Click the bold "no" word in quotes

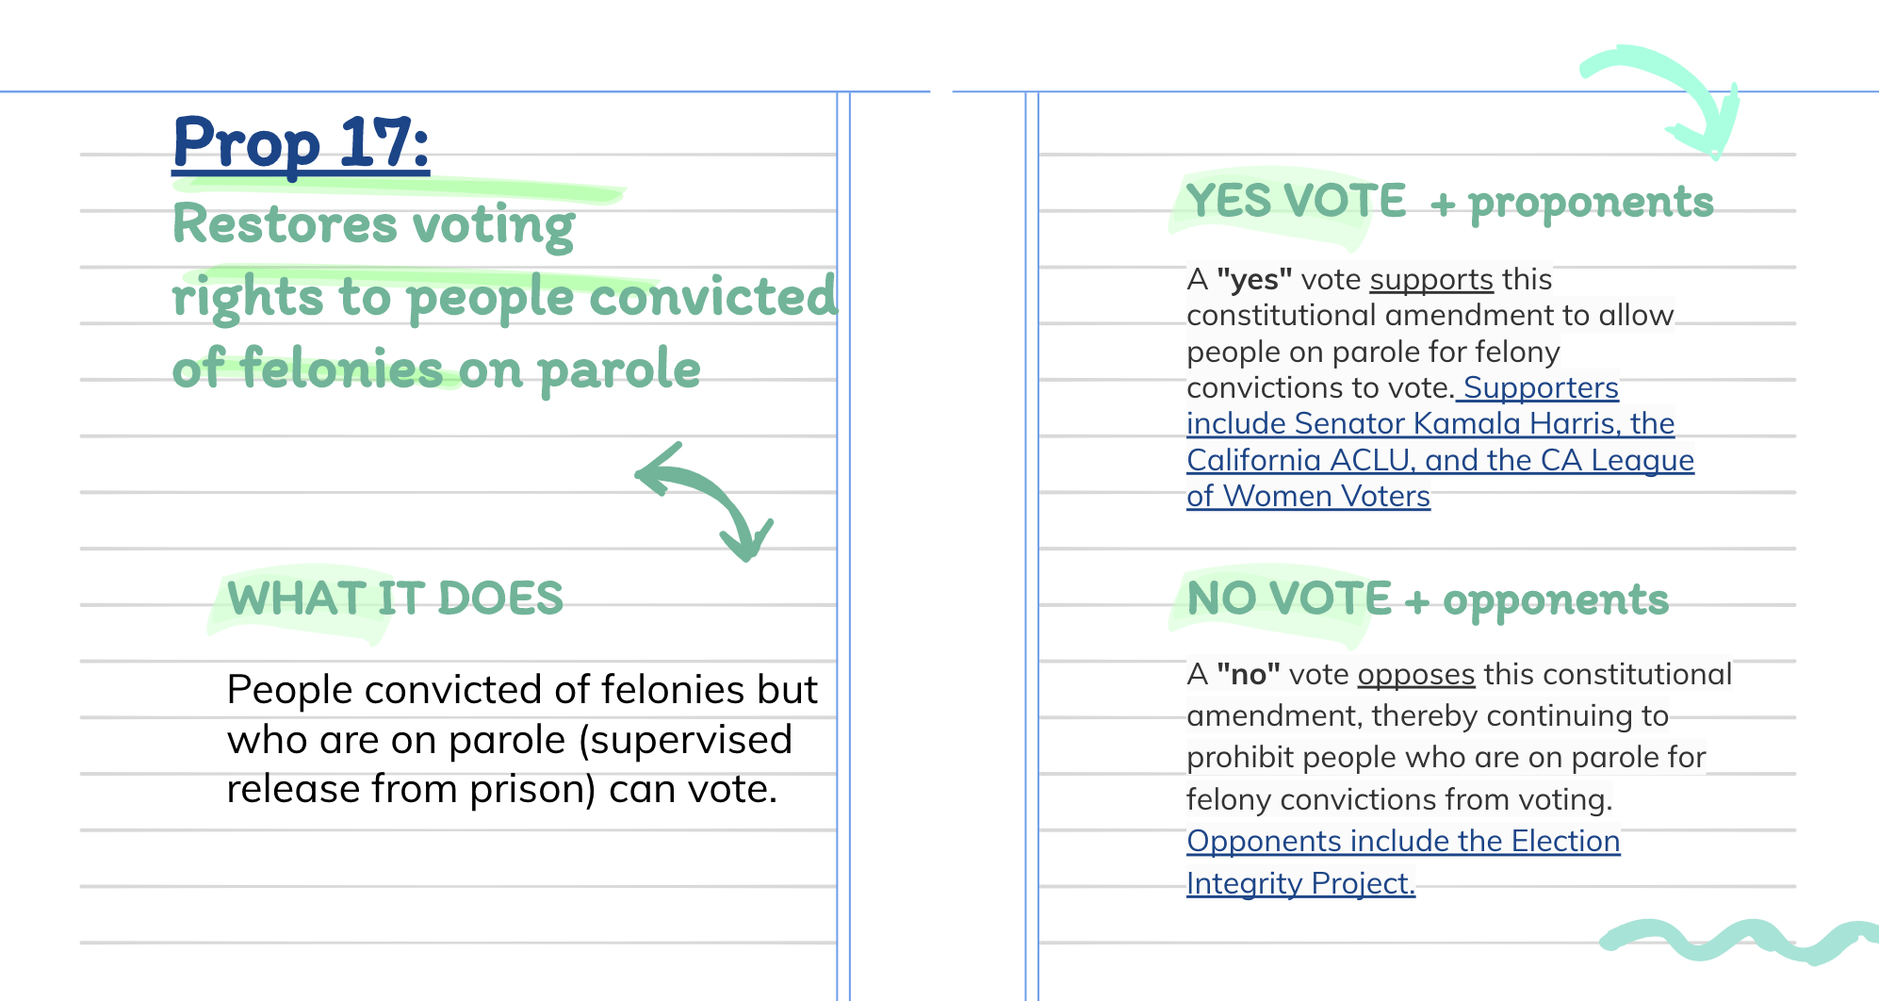click(x=1248, y=675)
